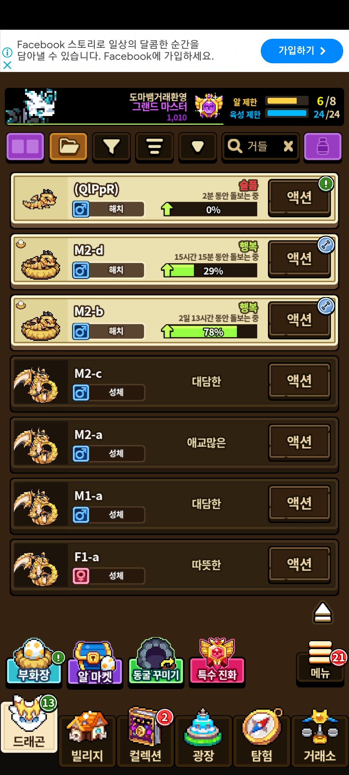Open the 메뉴 hamburger menu

[x=320, y=663]
